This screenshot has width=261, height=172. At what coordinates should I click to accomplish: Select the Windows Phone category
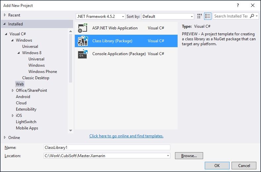click(x=43, y=72)
